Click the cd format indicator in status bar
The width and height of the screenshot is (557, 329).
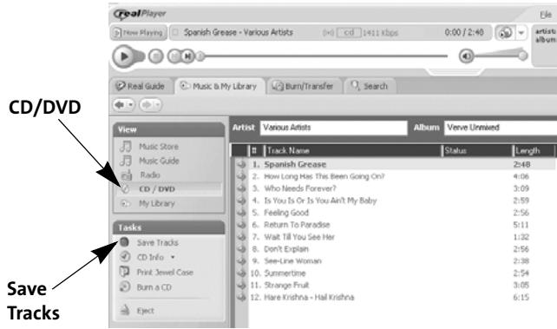coord(349,33)
